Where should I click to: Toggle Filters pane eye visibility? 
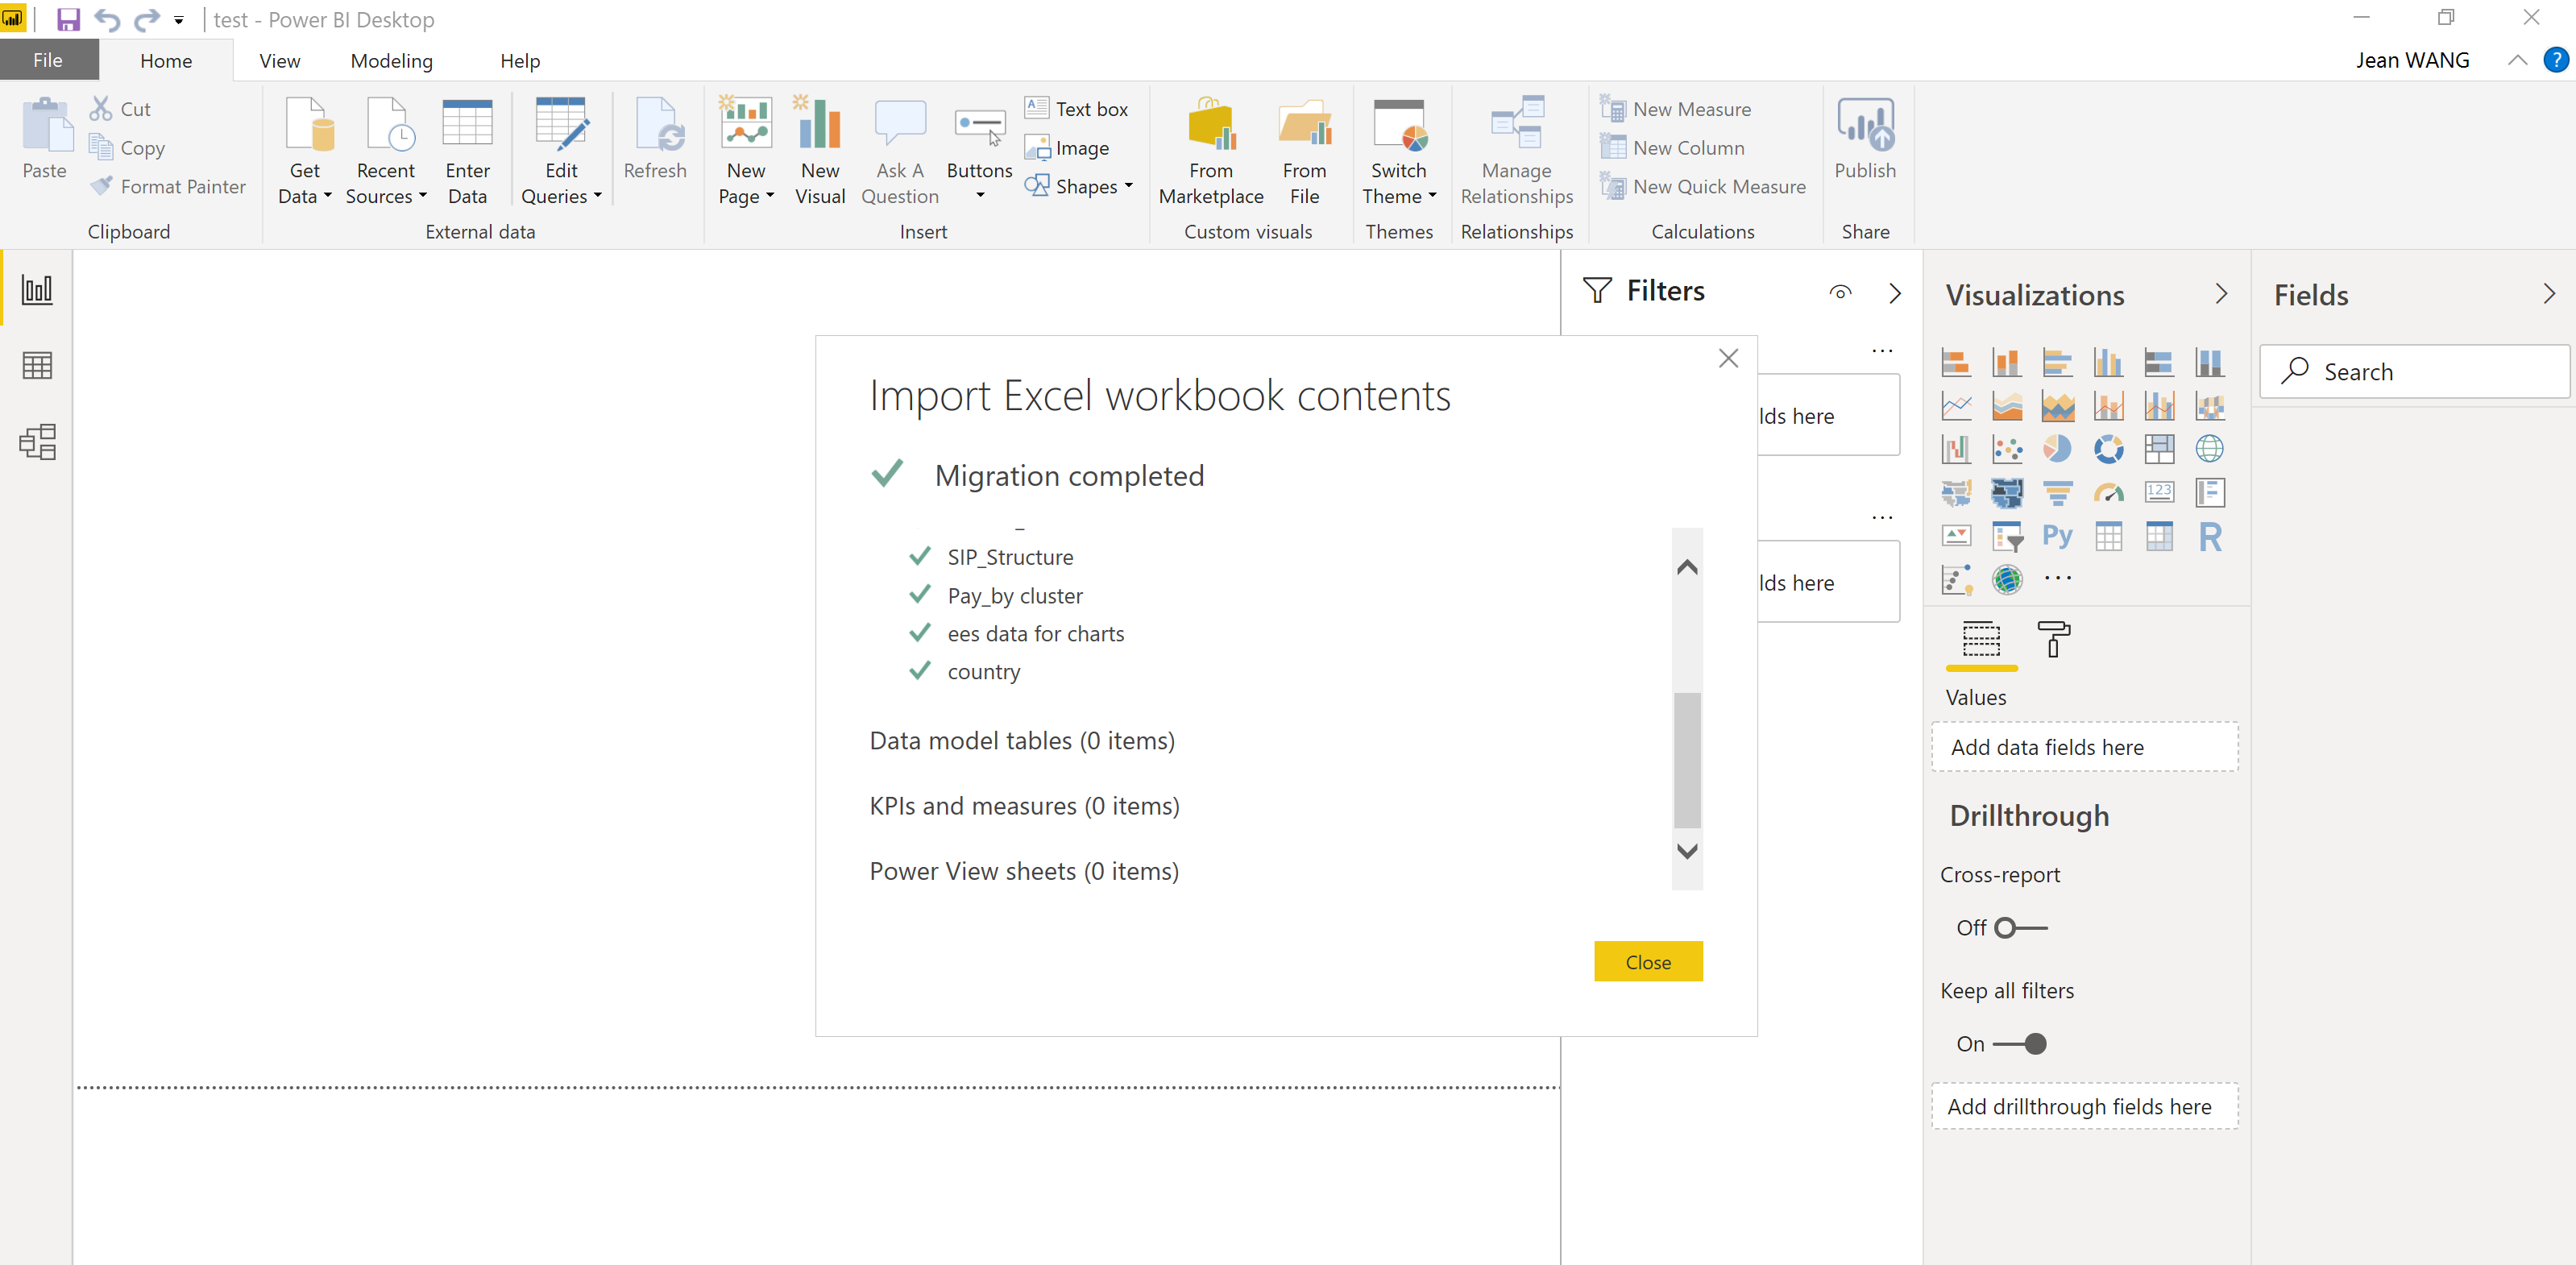pos(1840,293)
